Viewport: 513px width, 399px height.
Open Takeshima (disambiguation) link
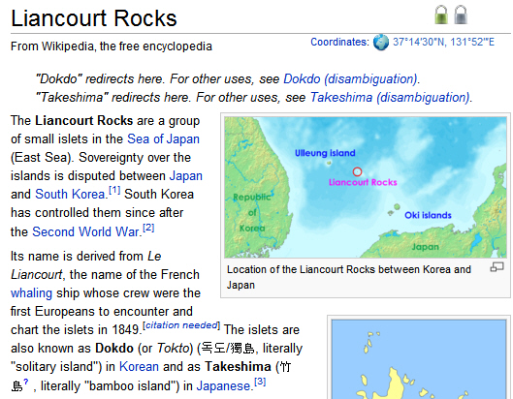point(390,98)
